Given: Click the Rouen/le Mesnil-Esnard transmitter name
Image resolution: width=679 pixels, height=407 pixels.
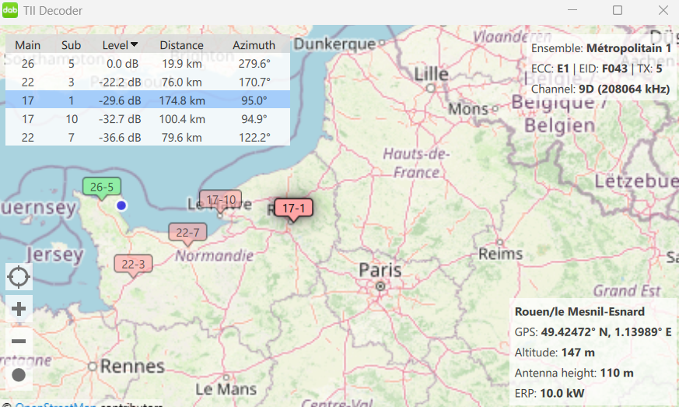Looking at the screenshot, I should coord(579,311).
